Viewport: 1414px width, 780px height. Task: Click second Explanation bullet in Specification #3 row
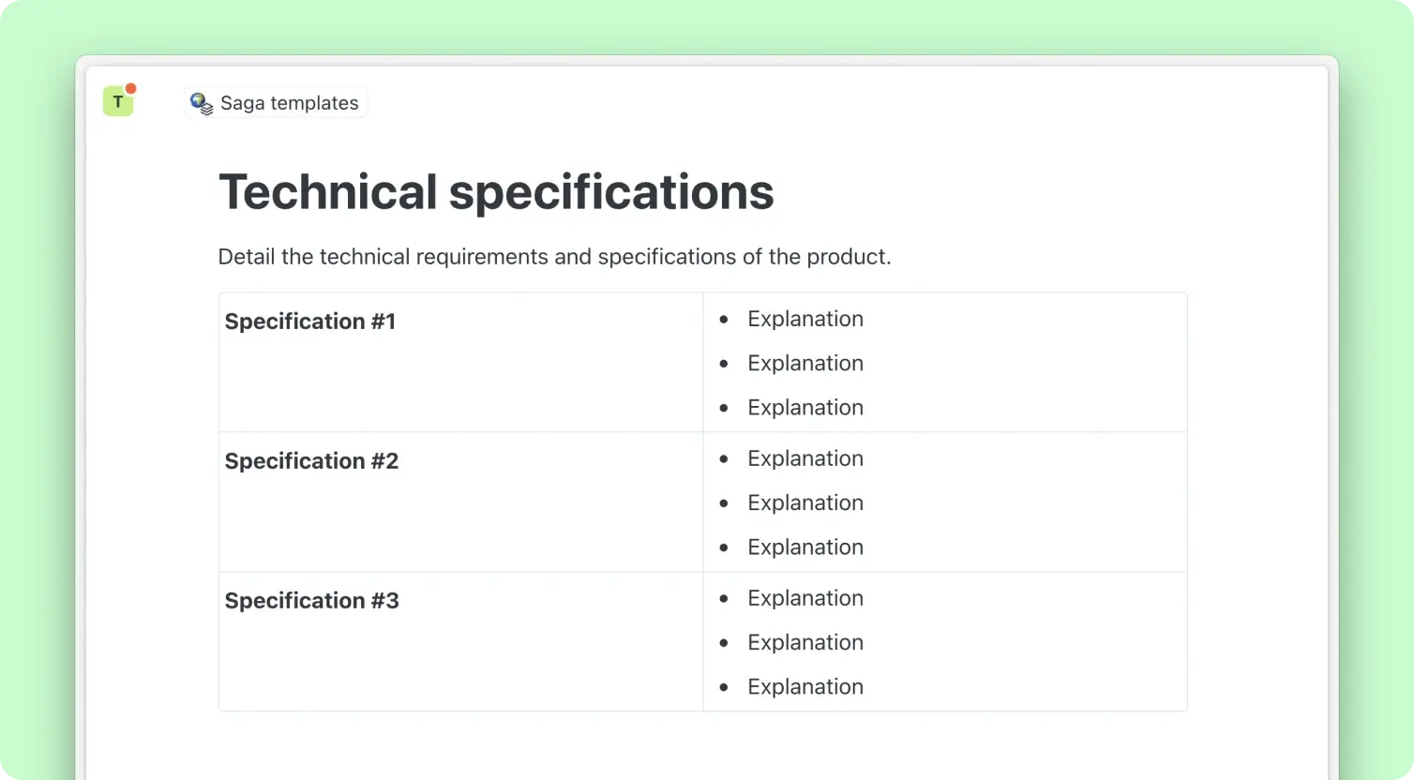point(805,642)
